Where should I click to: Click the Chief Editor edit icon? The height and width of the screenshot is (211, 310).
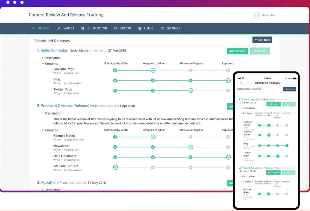(83, 28)
